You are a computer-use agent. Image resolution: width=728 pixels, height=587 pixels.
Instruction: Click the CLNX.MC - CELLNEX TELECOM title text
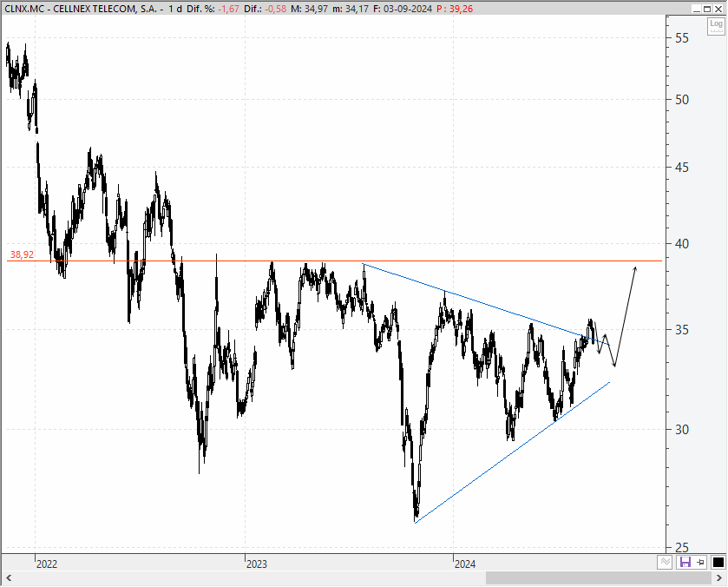(81, 9)
